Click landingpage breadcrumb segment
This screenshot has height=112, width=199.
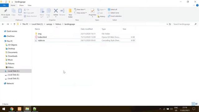pyautogui.click(x=70, y=24)
